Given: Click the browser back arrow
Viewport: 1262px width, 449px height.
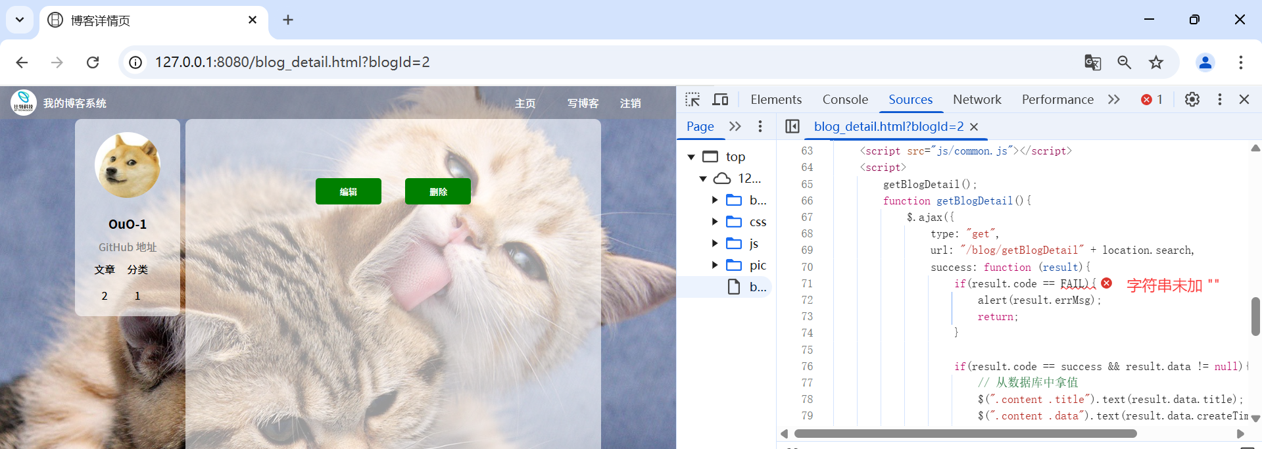Looking at the screenshot, I should pos(22,62).
